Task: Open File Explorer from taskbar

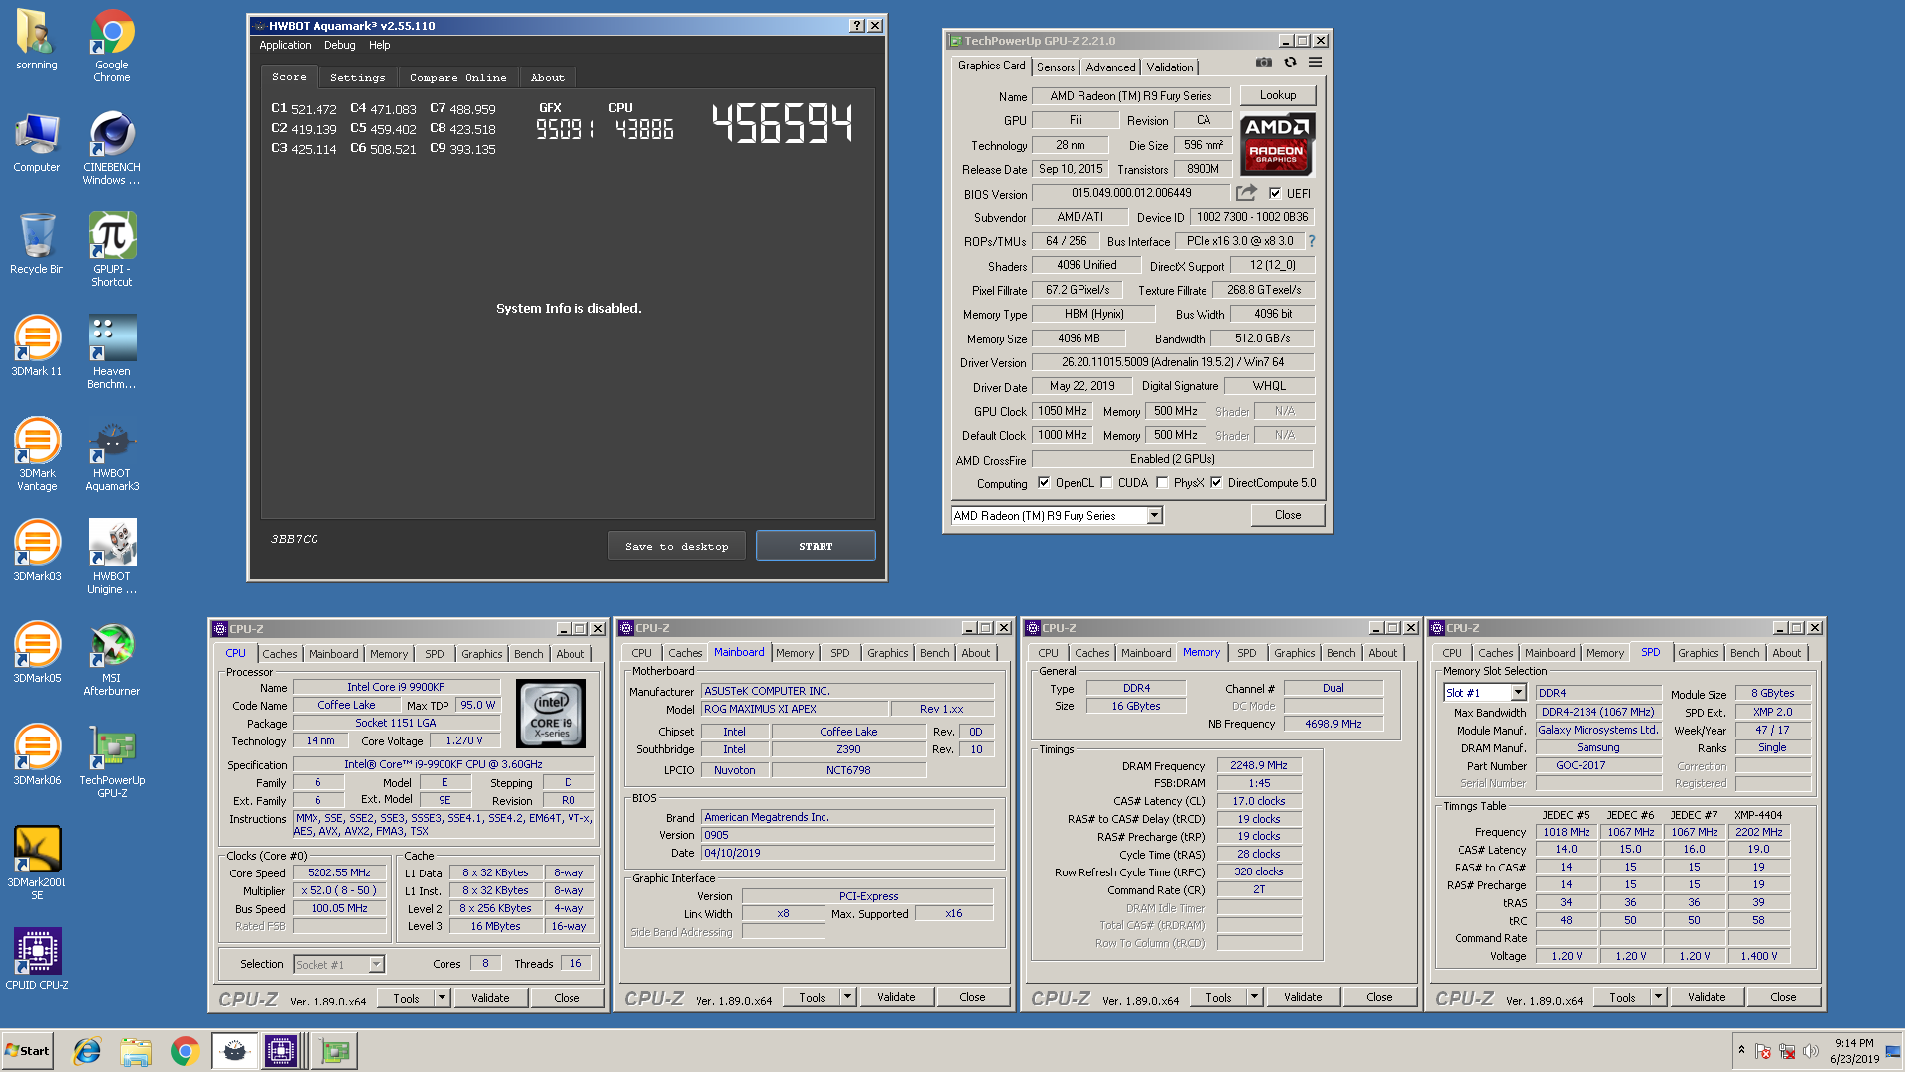Action: click(x=136, y=1051)
